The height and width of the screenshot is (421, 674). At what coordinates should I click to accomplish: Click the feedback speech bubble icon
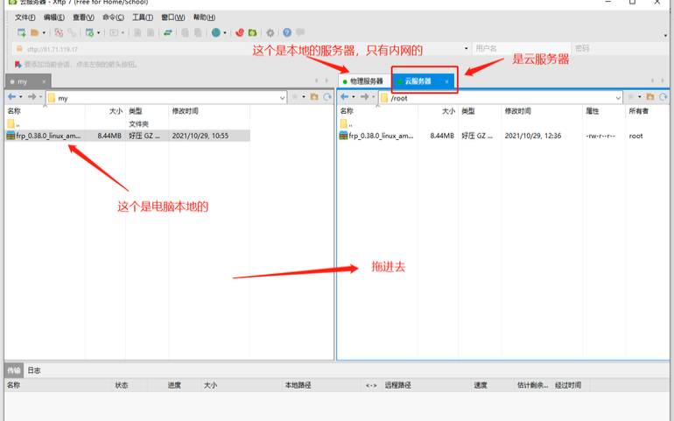point(300,32)
